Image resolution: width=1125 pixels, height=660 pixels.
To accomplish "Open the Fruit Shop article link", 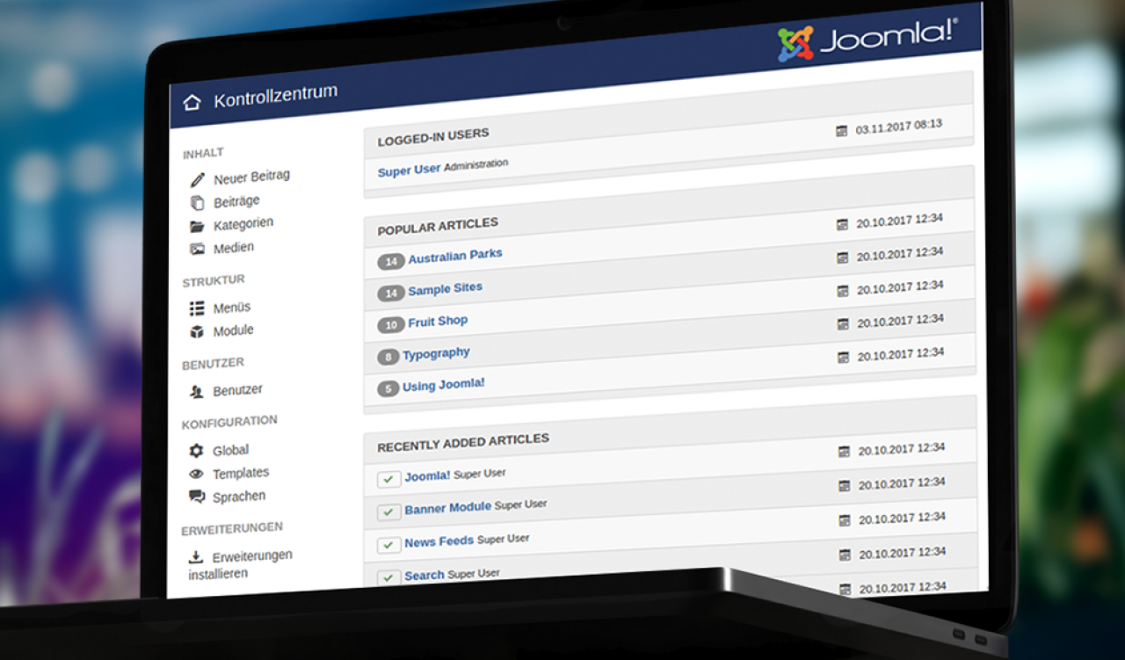I will [437, 323].
